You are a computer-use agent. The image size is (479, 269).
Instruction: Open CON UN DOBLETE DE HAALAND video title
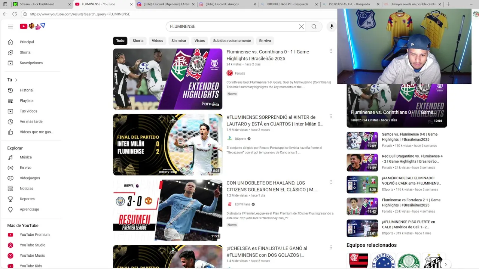[x=272, y=186]
